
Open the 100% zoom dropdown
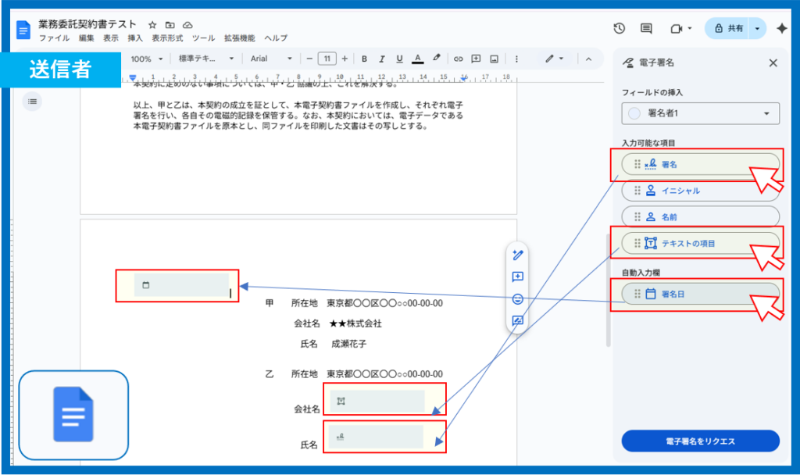[x=148, y=59]
